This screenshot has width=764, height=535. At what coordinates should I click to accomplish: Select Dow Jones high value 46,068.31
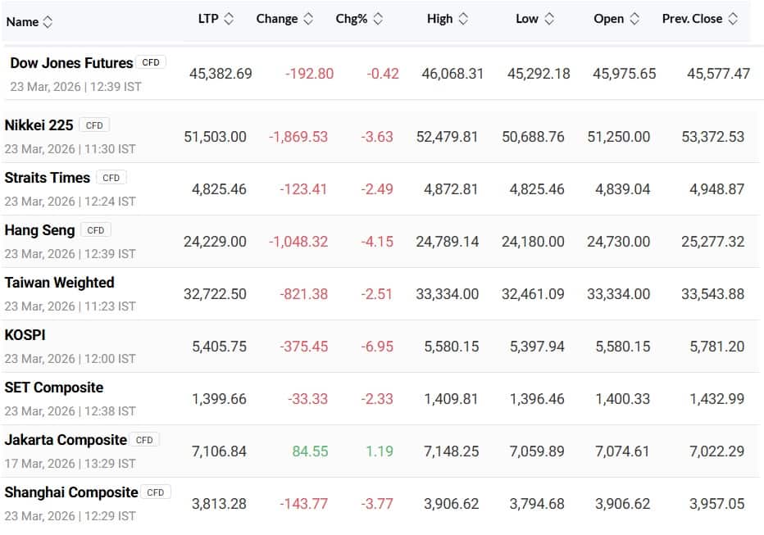452,74
